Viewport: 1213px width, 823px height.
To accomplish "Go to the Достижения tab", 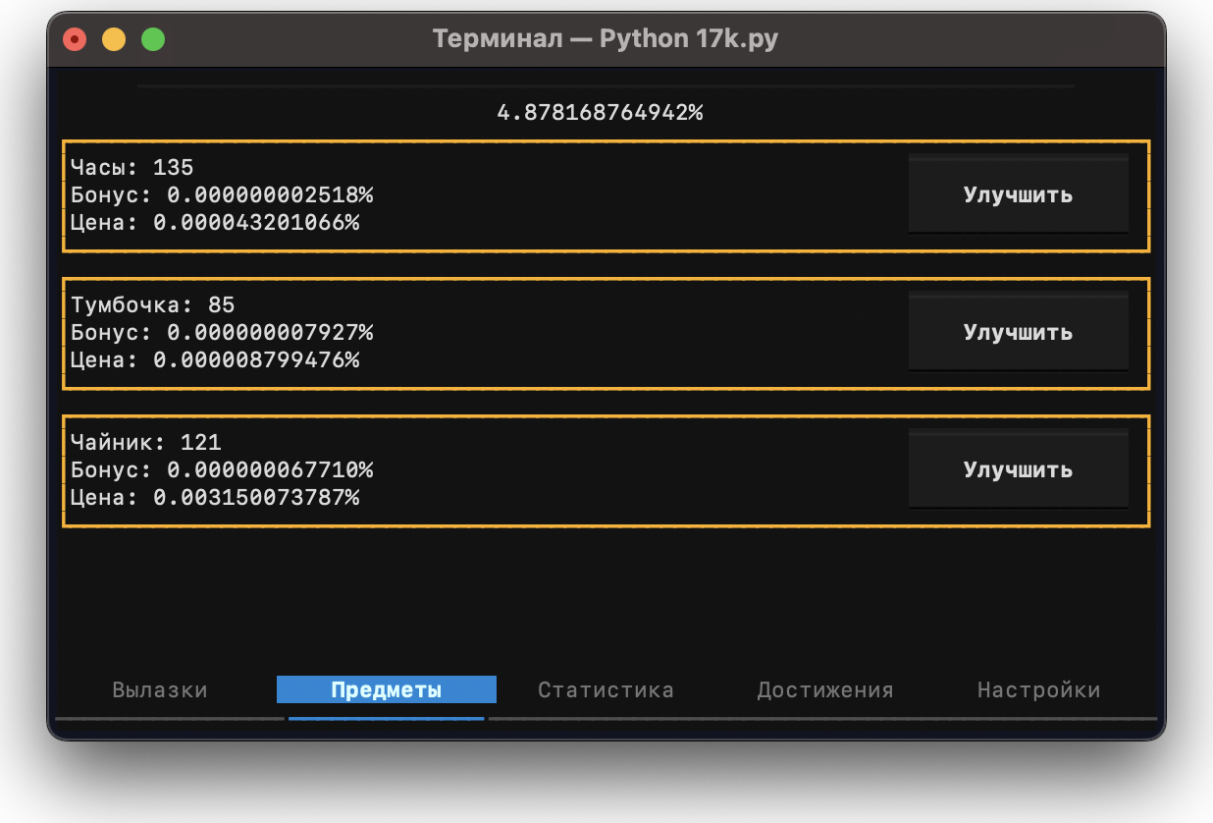I will tap(824, 690).
